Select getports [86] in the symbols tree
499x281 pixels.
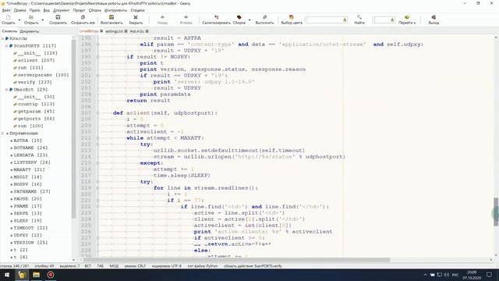pyautogui.click(x=36, y=119)
